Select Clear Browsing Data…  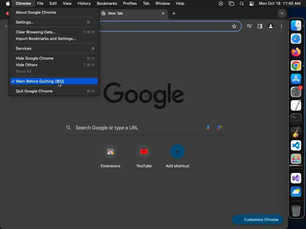(54, 32)
